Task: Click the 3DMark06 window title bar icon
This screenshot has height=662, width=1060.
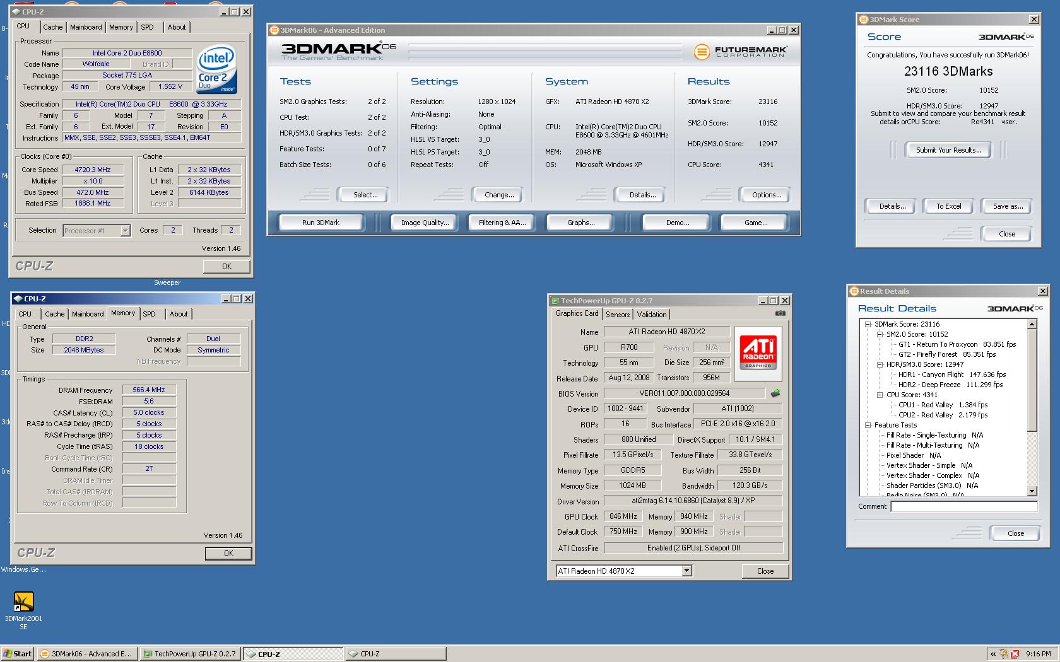Action: click(x=274, y=30)
